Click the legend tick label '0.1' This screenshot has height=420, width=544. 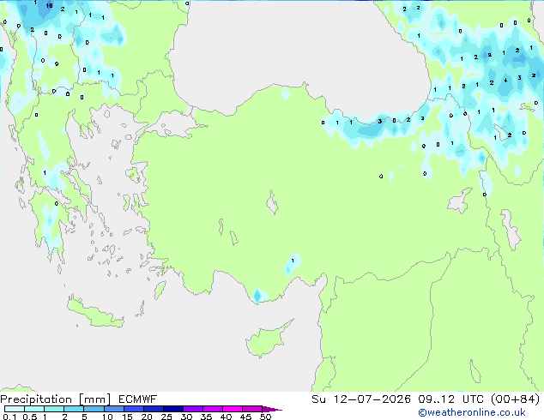click(x=9, y=417)
